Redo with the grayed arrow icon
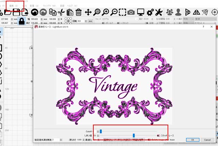The image size is (218, 146). (x=43, y=12)
